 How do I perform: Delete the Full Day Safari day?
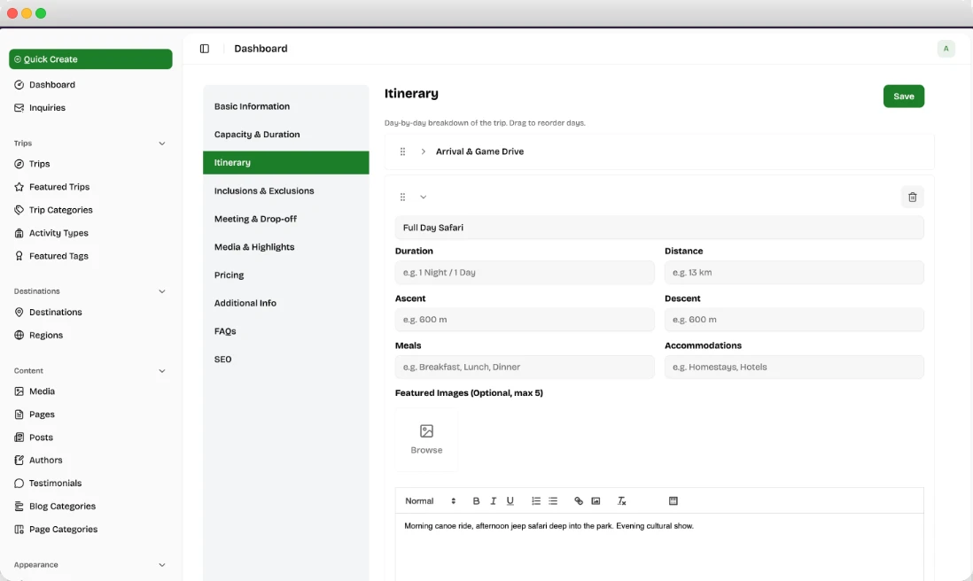coord(912,198)
